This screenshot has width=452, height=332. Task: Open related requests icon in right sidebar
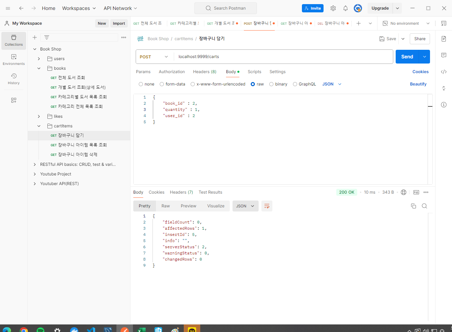(444, 88)
